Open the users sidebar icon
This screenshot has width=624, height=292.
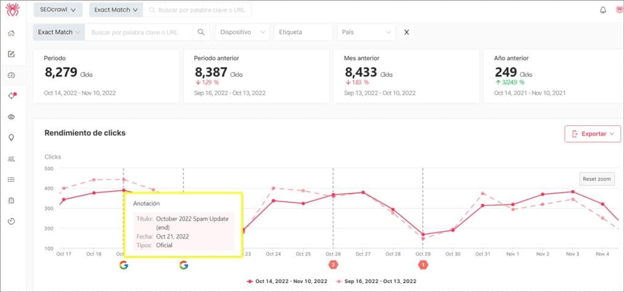tap(11, 159)
